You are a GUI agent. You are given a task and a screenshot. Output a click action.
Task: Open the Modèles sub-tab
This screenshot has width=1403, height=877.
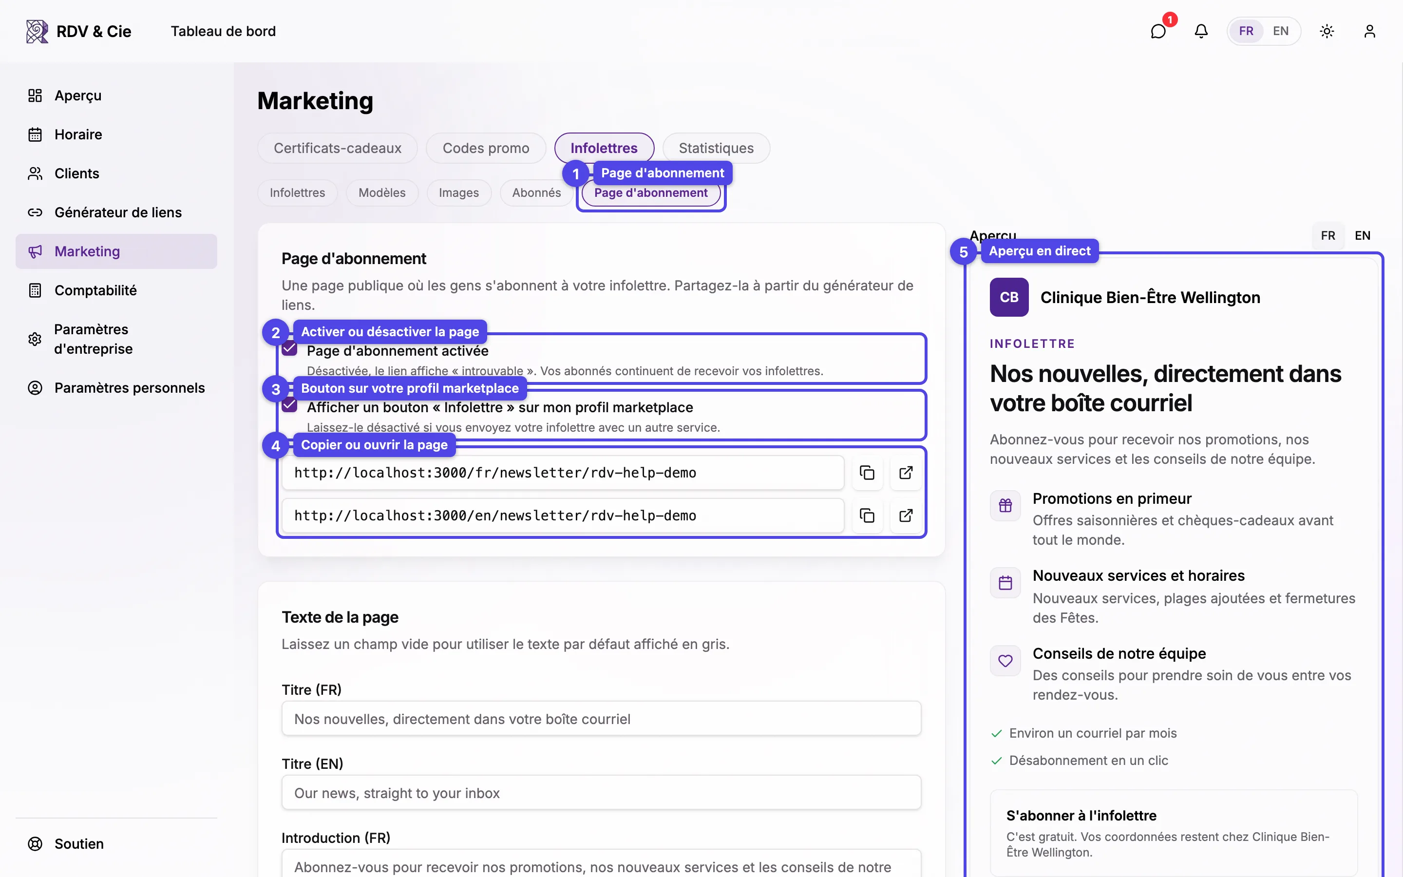[x=382, y=192]
